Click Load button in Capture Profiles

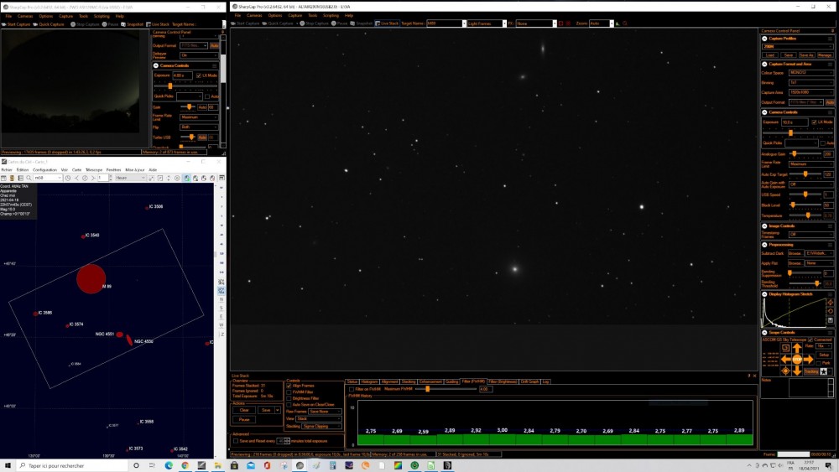click(770, 55)
